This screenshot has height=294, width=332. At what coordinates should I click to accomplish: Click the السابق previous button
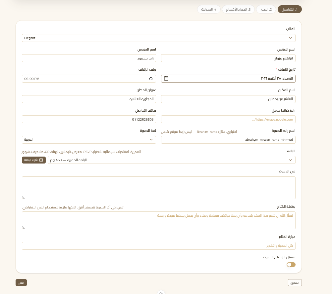pos(295,282)
